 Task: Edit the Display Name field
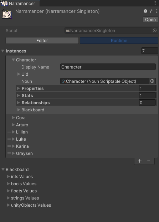tap(108, 67)
